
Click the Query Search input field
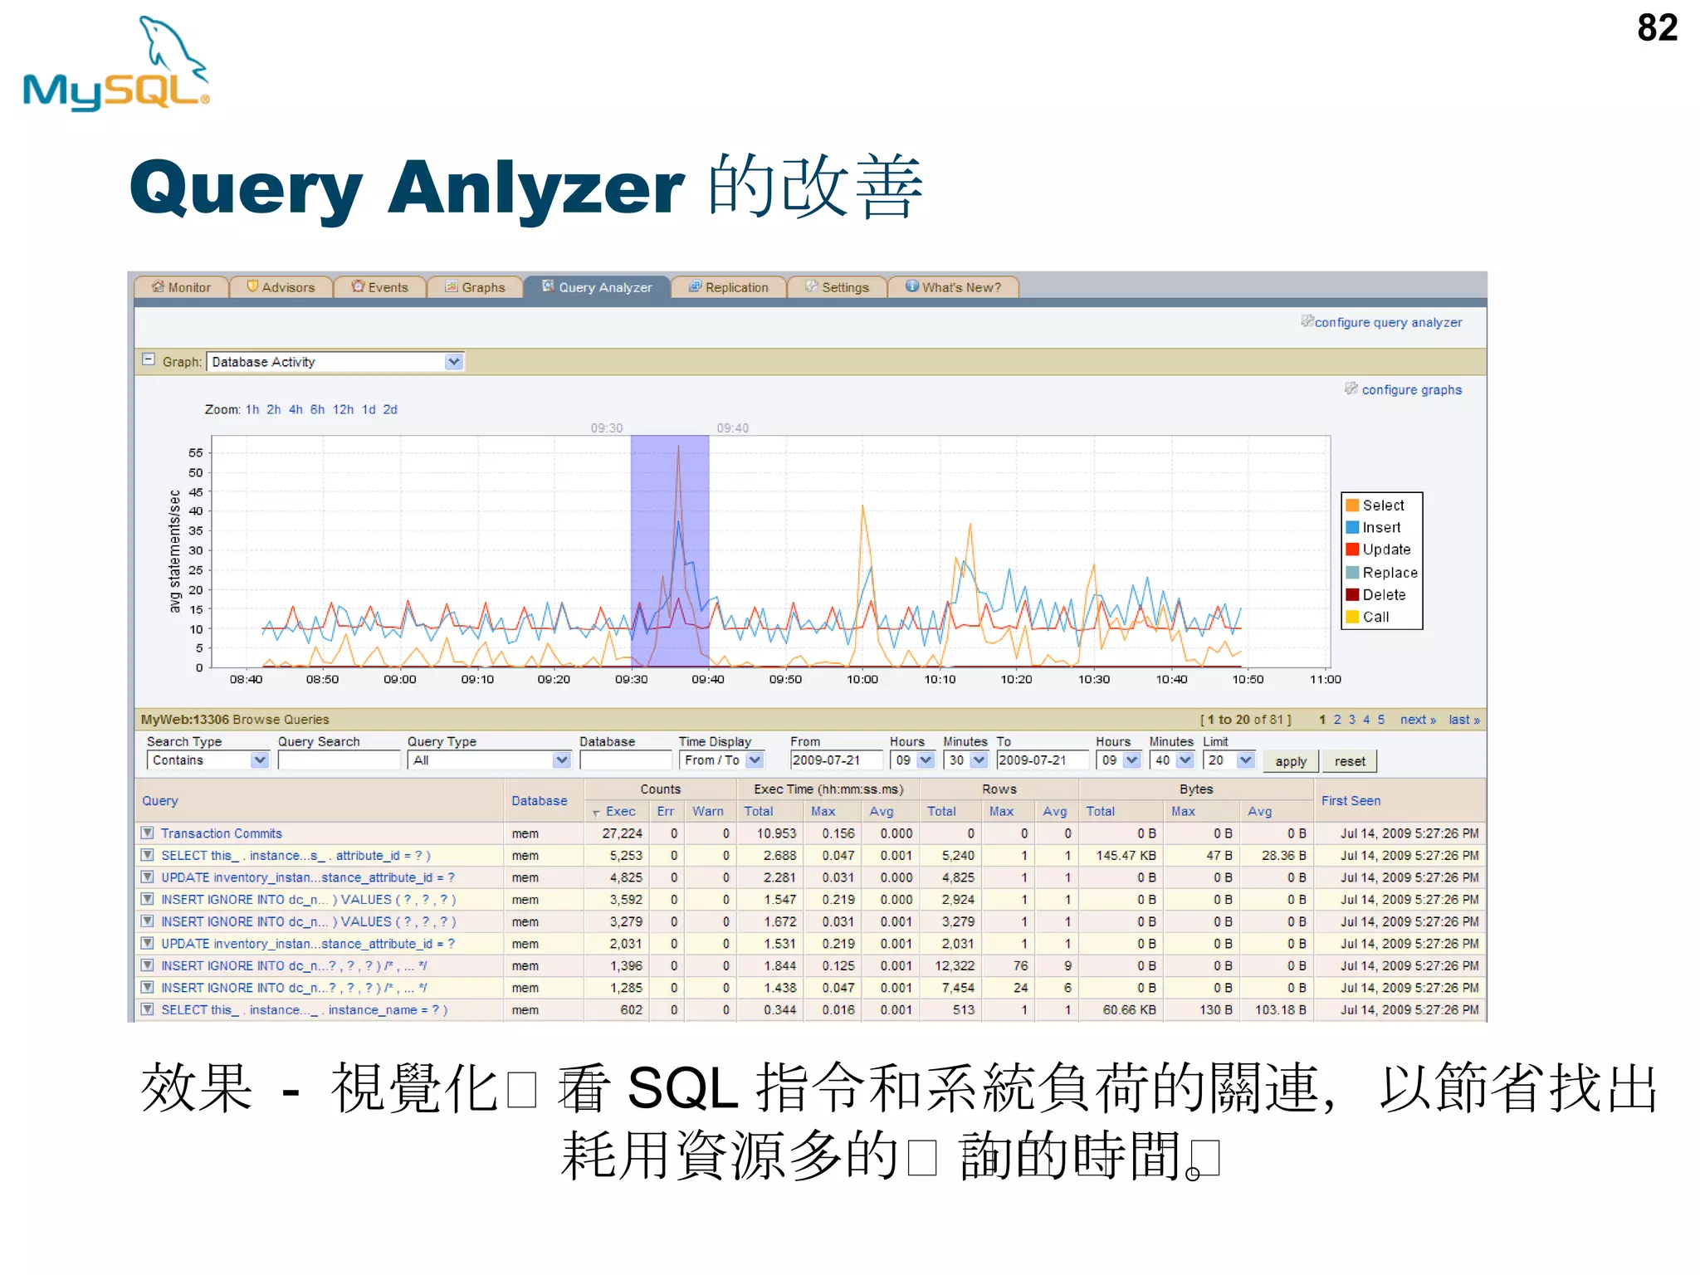(x=339, y=760)
